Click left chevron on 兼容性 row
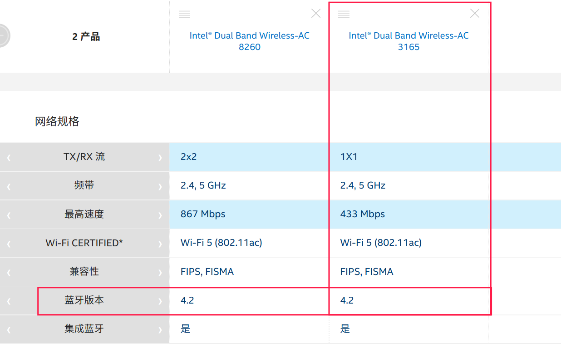The width and height of the screenshot is (561, 344). [9, 273]
